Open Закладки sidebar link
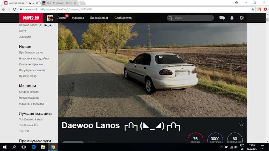The height and width of the screenshot is (151, 269). tap(25, 37)
